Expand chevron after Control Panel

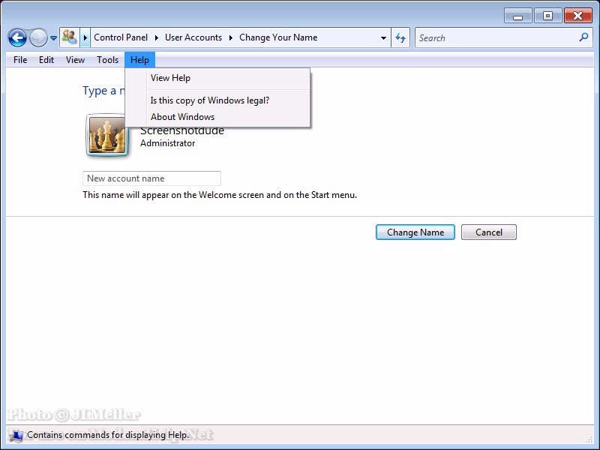pos(157,37)
